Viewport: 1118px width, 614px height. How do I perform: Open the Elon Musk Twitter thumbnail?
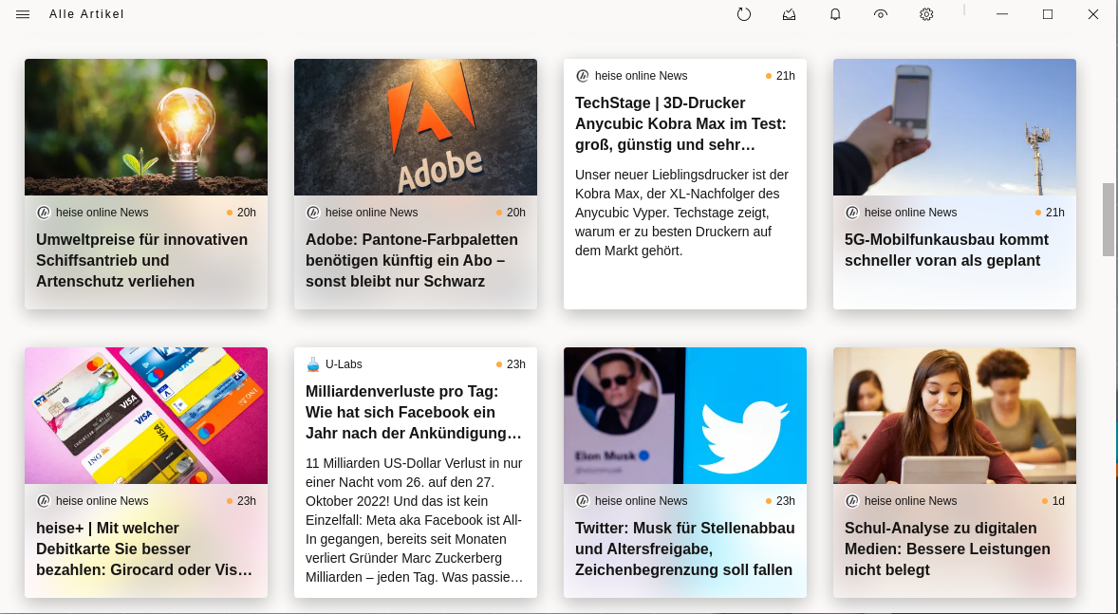pyautogui.click(x=685, y=416)
